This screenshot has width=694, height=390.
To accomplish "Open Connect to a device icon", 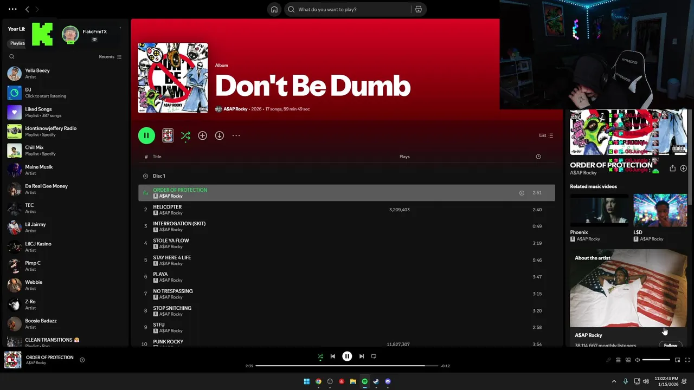I will point(628,360).
